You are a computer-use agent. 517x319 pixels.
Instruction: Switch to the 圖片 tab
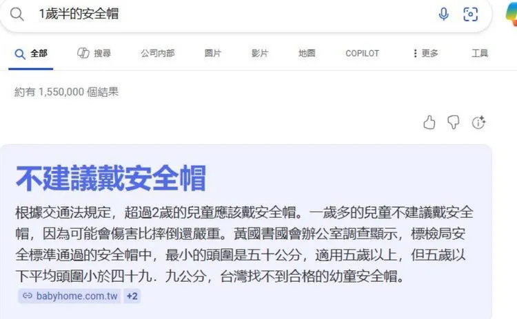point(213,53)
